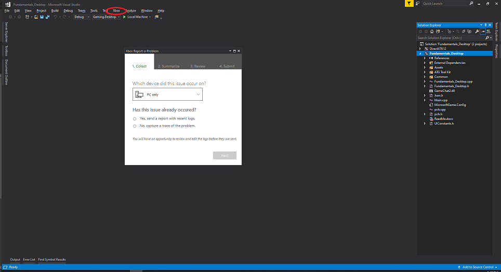The image size is (501, 272).
Task: Click Switch Views icon in Solution Explorer
Action: [438, 31]
